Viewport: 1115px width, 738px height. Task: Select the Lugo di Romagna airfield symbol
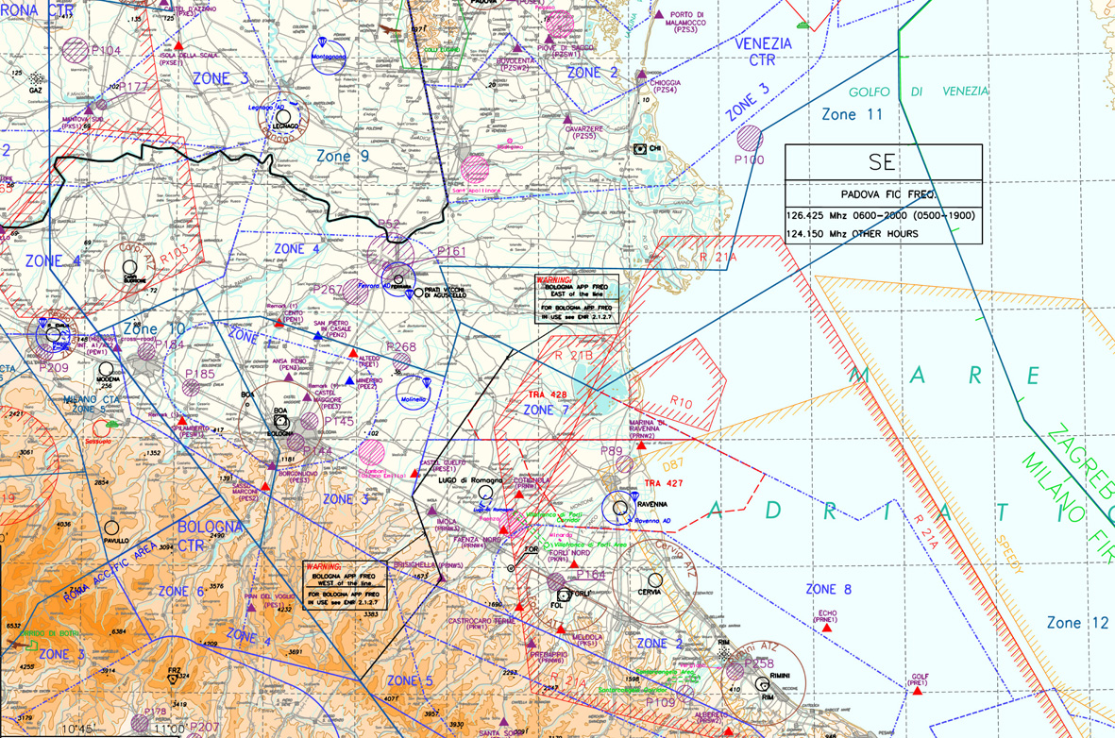click(x=485, y=492)
